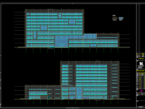
Task: Select the gray louvered garage door in lower elevation
Action: point(44,97)
